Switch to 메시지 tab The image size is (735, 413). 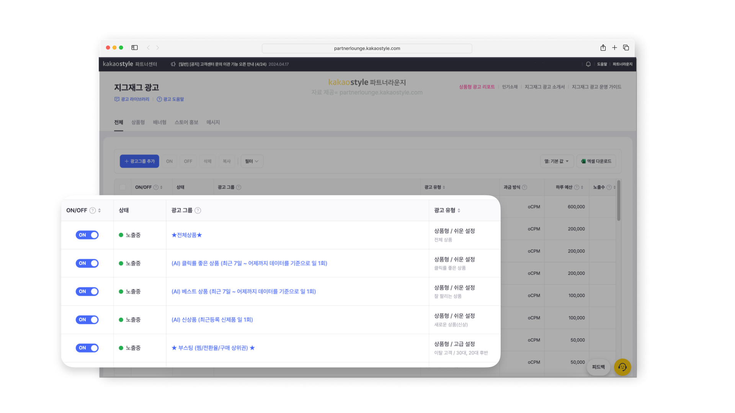tap(213, 122)
